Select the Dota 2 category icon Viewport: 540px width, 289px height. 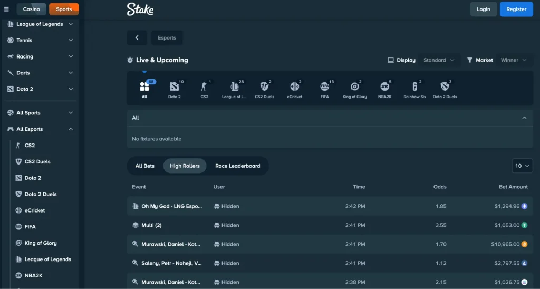174,87
